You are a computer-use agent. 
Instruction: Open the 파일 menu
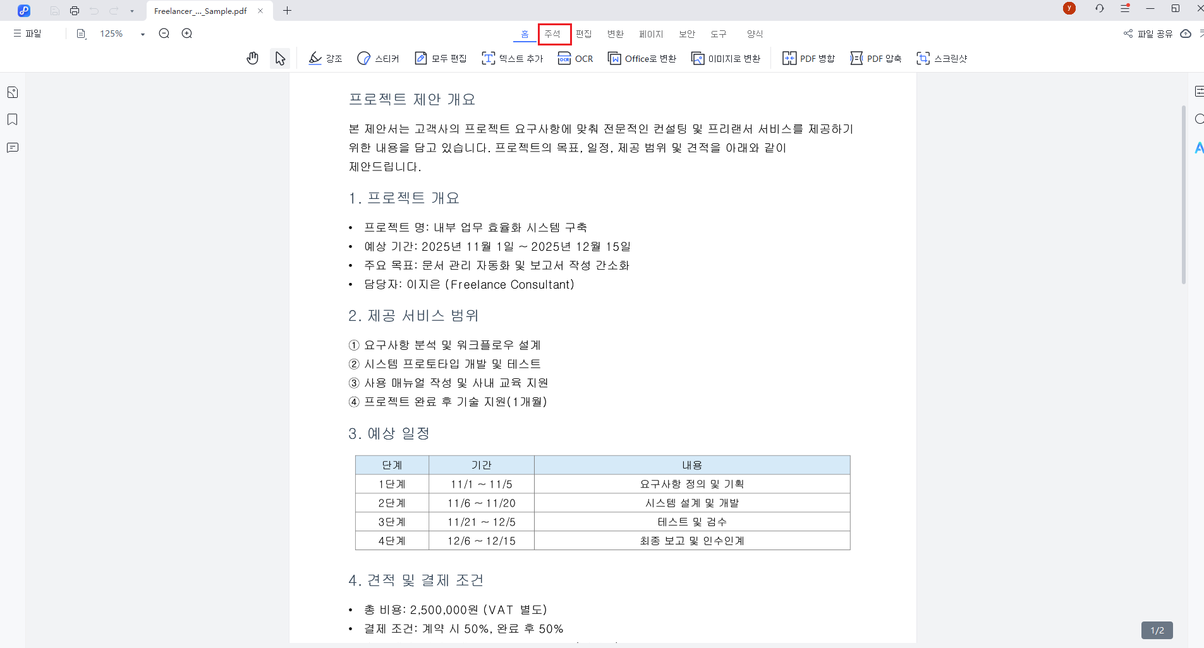pyautogui.click(x=27, y=33)
